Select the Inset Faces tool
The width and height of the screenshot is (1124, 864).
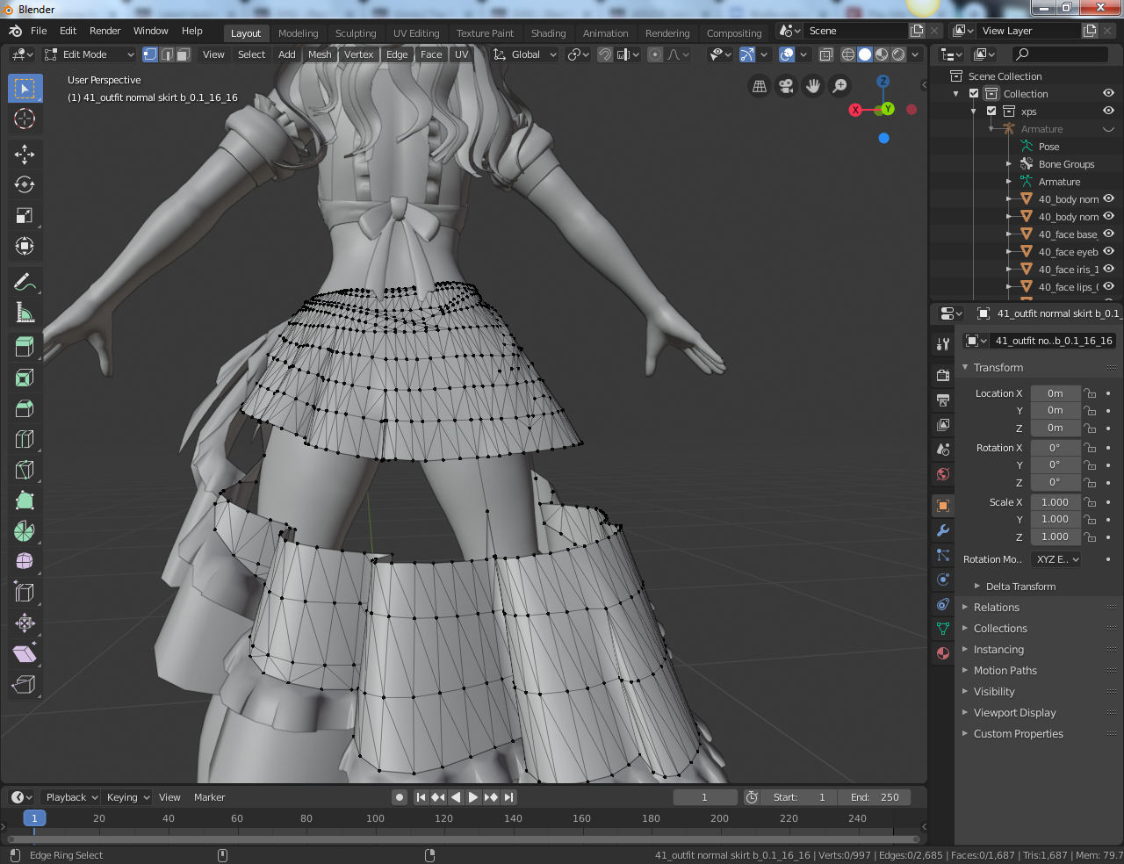click(25, 378)
